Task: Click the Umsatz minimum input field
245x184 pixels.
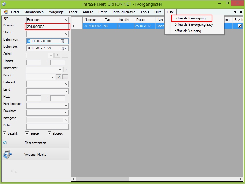Action: pos(34,63)
